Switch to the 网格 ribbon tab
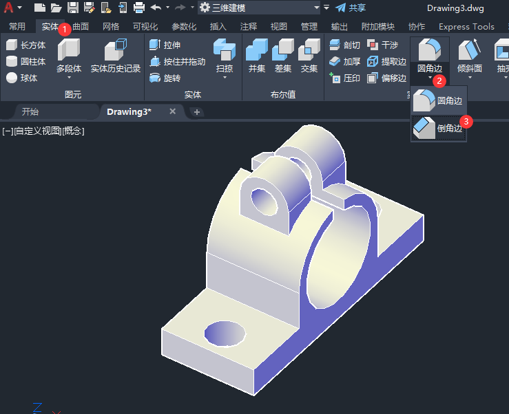509x414 pixels. point(111,27)
